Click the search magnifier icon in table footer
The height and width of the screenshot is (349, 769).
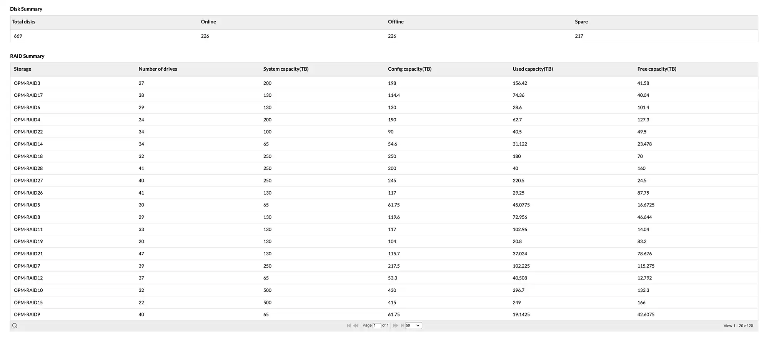pyautogui.click(x=15, y=326)
